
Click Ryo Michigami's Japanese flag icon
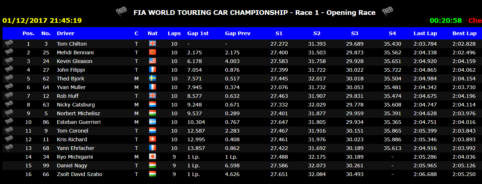pos(153,157)
